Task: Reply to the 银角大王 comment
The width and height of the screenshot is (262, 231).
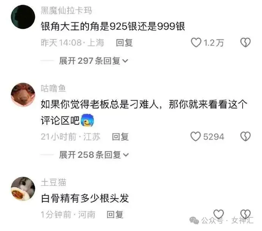Action: [x=124, y=43]
